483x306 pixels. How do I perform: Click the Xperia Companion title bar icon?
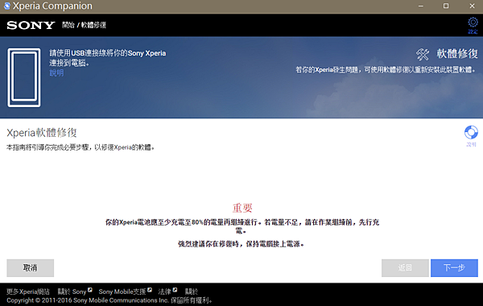[x=6, y=6]
